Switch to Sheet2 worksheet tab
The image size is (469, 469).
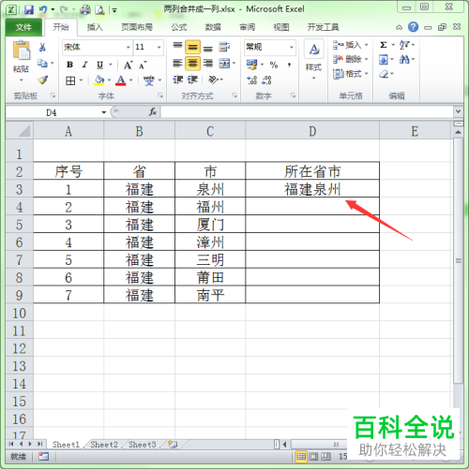[104, 444]
